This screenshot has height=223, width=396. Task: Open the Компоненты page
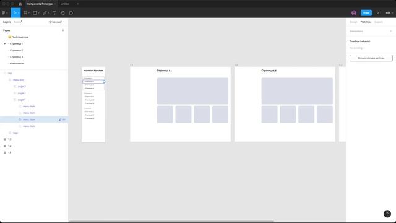pos(17,63)
